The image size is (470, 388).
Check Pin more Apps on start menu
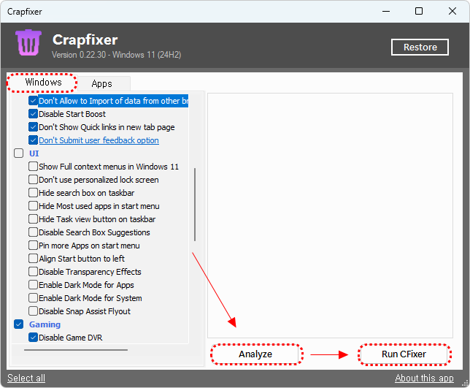coord(33,246)
